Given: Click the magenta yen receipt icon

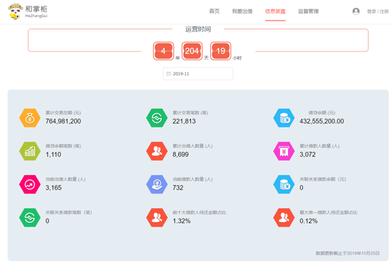Looking at the screenshot, I should point(284,151).
